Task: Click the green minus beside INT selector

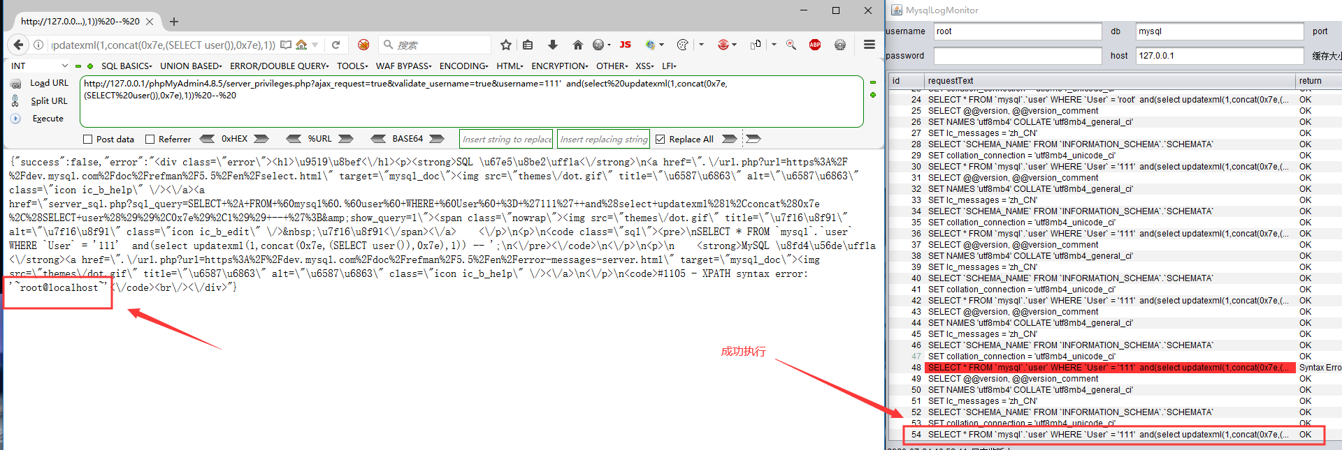Action: (x=78, y=66)
